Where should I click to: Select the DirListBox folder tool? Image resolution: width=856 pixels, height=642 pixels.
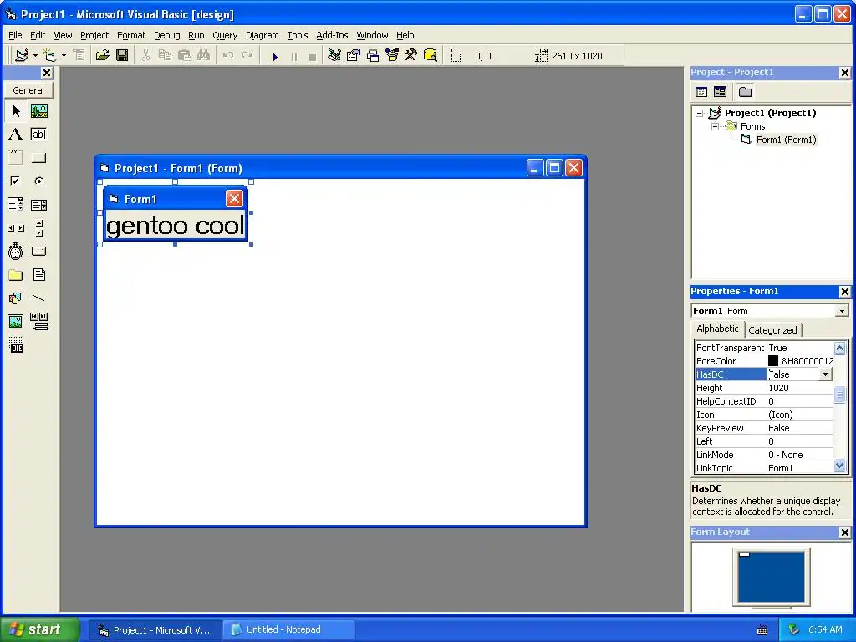coord(16,275)
